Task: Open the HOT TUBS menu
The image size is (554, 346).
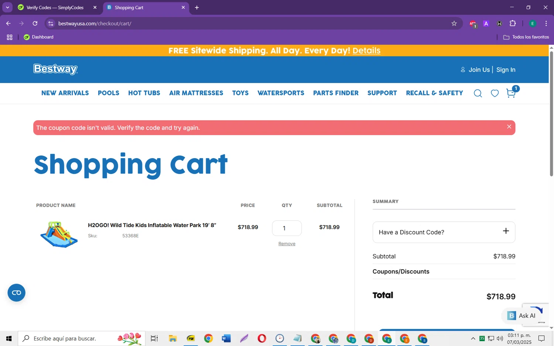Action: point(144,93)
